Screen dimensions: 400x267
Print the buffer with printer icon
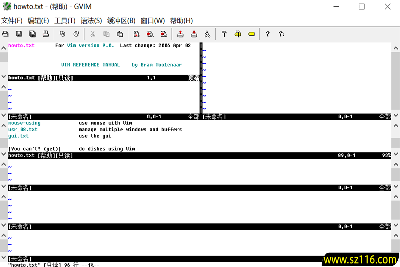tap(46, 34)
